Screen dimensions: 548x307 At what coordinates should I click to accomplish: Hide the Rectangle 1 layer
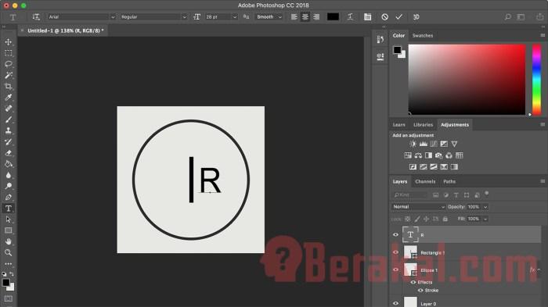tap(395, 252)
